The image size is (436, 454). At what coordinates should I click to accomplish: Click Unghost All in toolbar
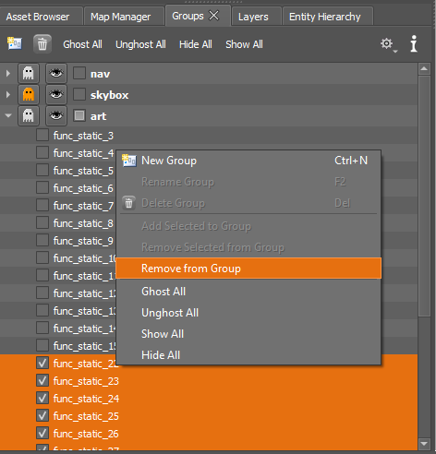pyautogui.click(x=140, y=44)
